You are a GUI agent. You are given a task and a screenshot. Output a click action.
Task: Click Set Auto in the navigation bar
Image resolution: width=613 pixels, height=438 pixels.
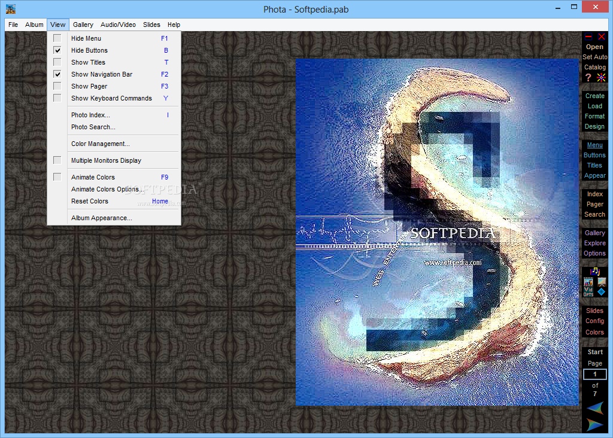point(594,57)
